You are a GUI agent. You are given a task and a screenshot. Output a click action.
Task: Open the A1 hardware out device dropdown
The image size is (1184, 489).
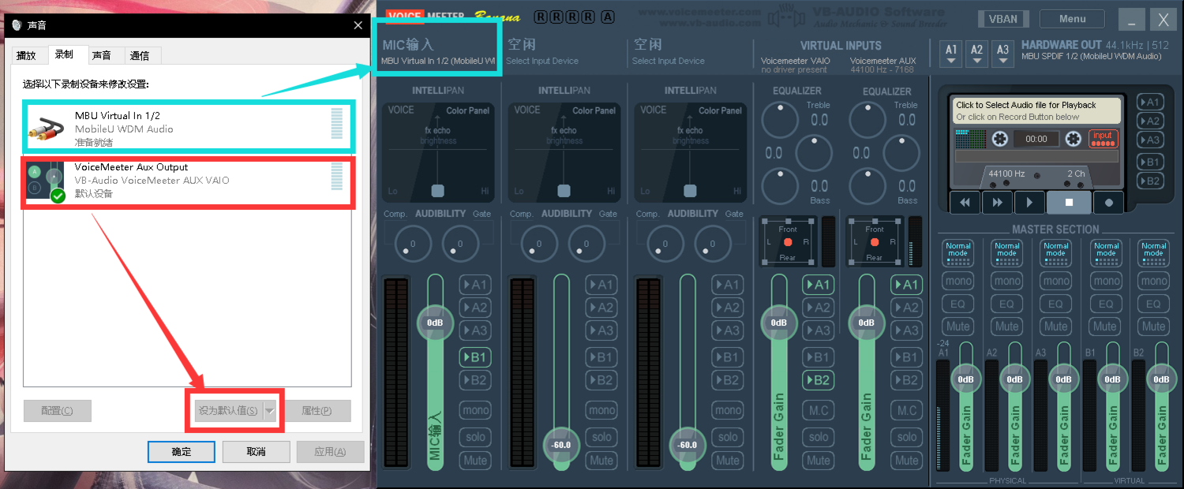pos(952,54)
